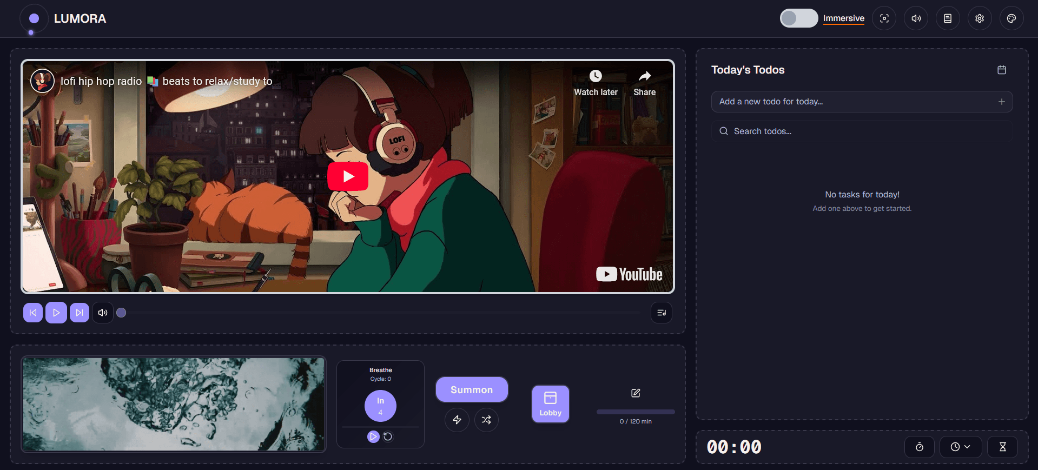The height and width of the screenshot is (470, 1038).
Task: Click the water ink ambient thumbnail
Action: coord(174,404)
